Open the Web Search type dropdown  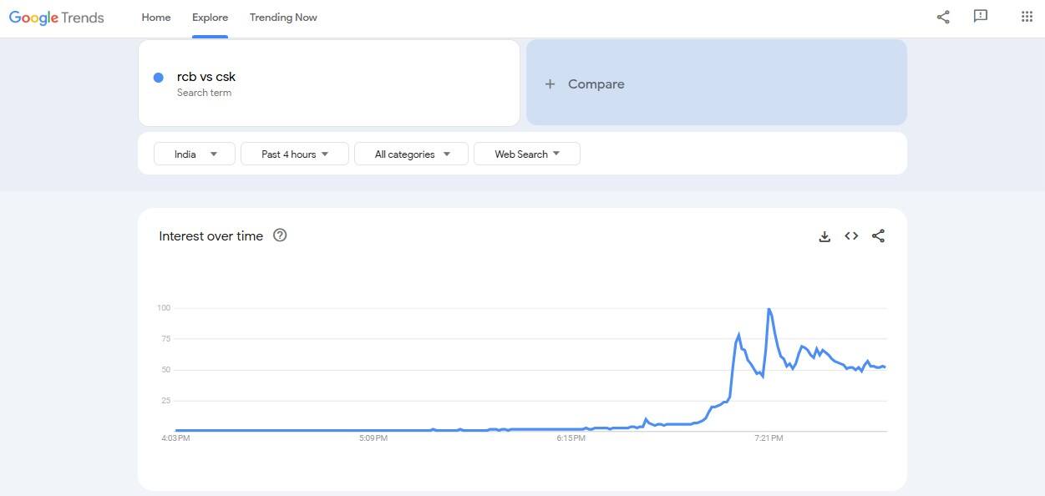click(526, 154)
